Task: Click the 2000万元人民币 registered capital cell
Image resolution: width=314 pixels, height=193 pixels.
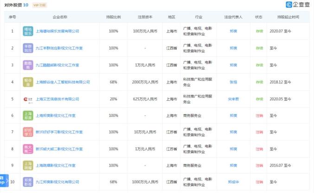Action: point(145,82)
